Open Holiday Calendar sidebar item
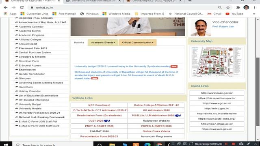 tap(30, 91)
